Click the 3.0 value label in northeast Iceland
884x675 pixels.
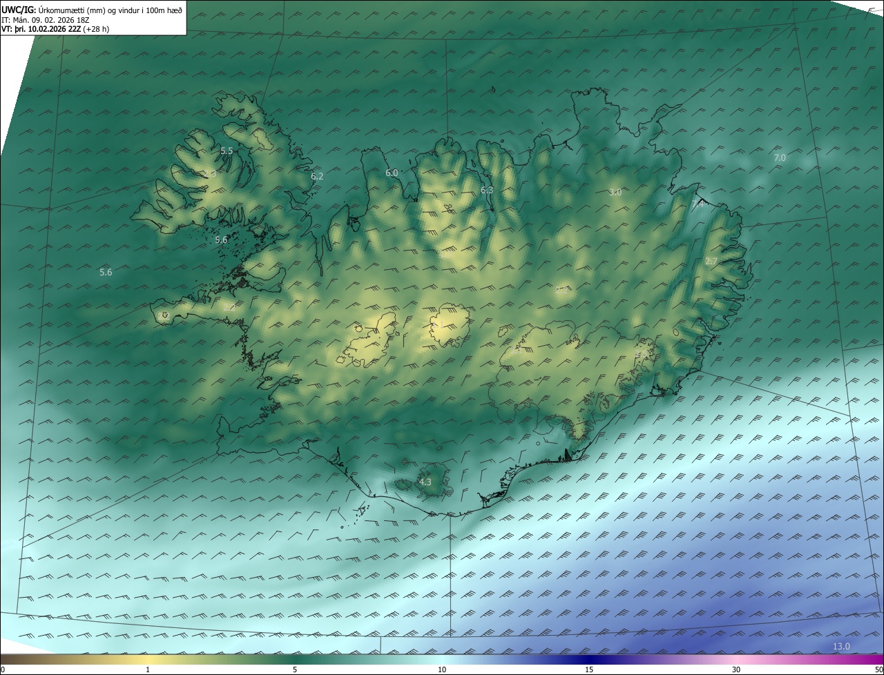[615, 193]
